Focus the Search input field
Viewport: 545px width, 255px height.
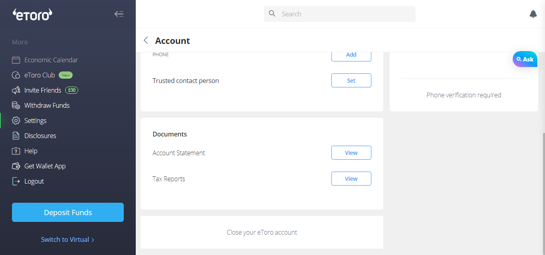click(x=340, y=14)
